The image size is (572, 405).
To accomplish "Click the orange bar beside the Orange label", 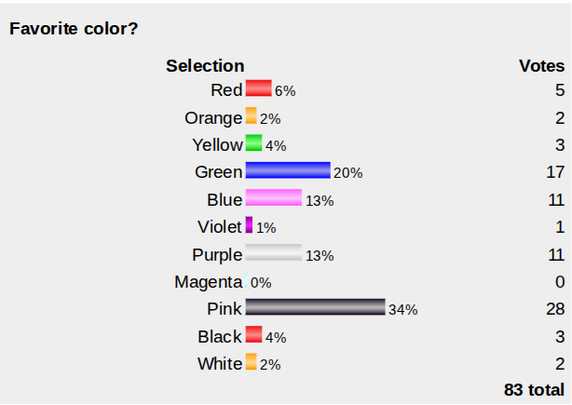I will coord(251,116).
